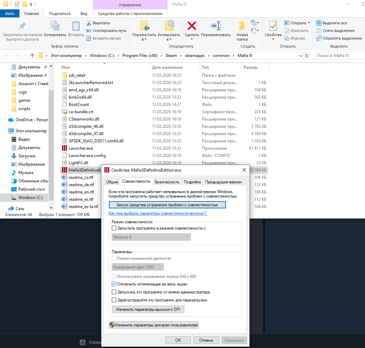365x348 pixels.
Task: Switch to the Подробно properties tab
Action: [192, 182]
